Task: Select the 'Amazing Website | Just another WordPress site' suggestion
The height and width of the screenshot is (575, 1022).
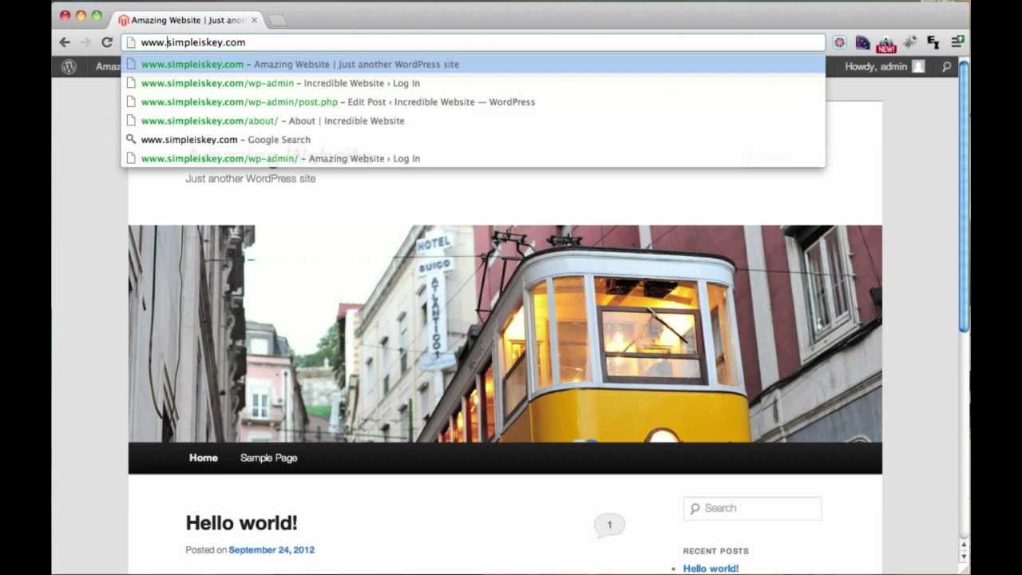Action: 473,64
